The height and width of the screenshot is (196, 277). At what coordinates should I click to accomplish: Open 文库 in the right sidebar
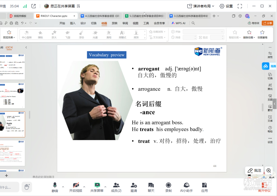click(x=270, y=119)
